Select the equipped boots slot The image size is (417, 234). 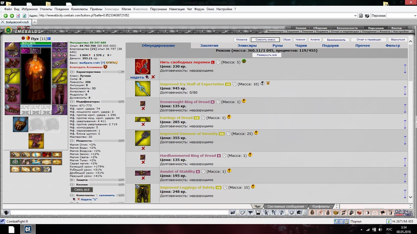pos(60,110)
